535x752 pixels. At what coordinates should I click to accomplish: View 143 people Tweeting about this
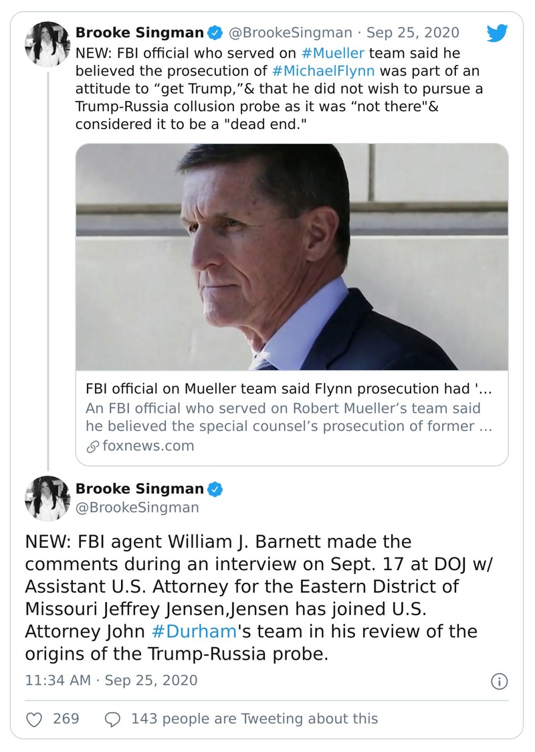[254, 719]
